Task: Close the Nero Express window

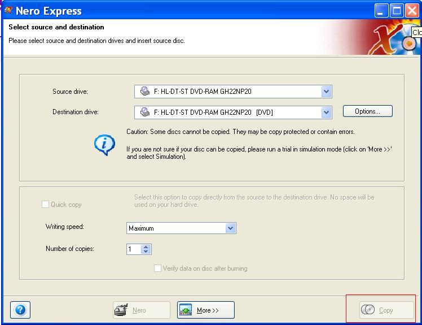Action: (x=412, y=11)
